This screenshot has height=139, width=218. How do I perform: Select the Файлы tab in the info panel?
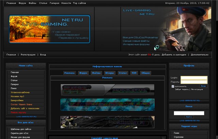pos(96,73)
